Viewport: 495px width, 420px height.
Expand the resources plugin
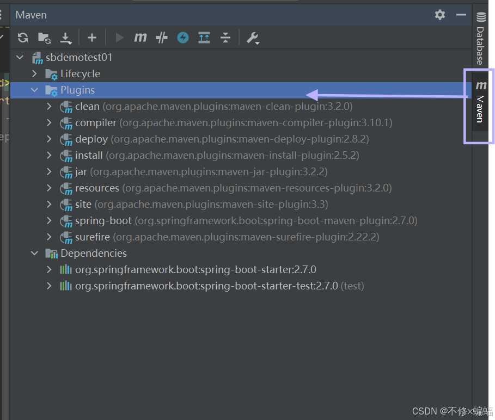(49, 188)
